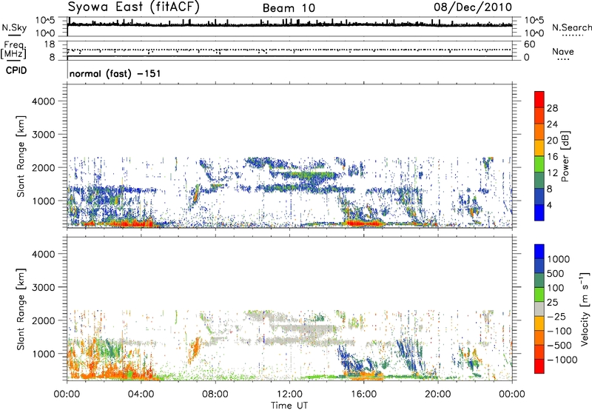
Task: Click the 'N.Search' legend label
Action: (571, 27)
